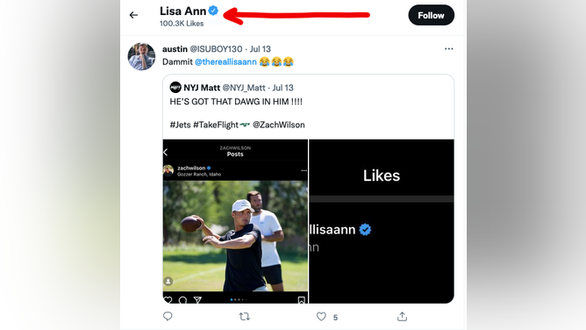Follow Lisa Ann
This screenshot has width=586, height=330.
pos(432,15)
